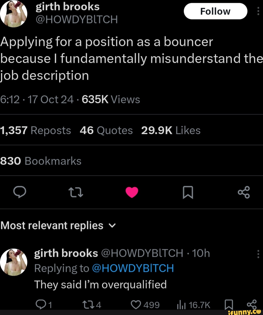Open the @HOWDYBITCH mention link in reply
Image resolution: width=263 pixels, height=315 pixels.
[133, 268]
